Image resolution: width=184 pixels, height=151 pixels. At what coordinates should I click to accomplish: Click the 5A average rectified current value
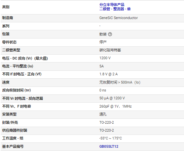coord(102,66)
